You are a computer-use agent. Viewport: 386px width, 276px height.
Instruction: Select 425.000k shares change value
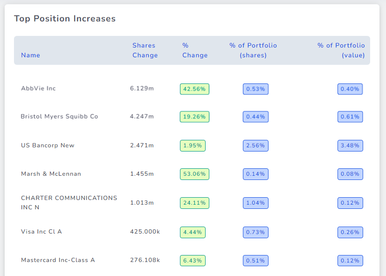point(145,232)
